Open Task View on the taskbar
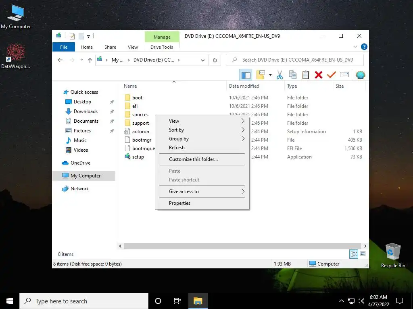This screenshot has height=309, width=413. [x=177, y=301]
